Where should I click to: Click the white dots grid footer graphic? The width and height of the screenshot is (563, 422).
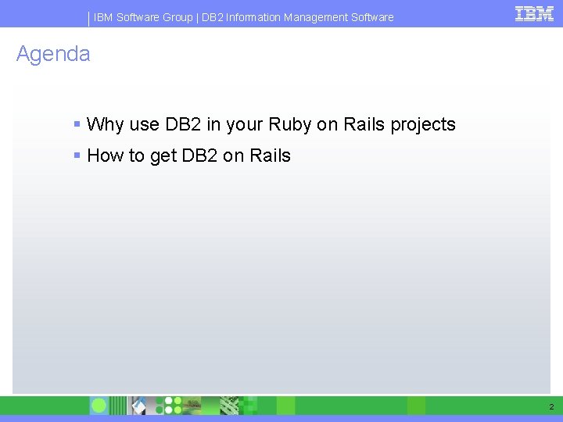(x=173, y=406)
